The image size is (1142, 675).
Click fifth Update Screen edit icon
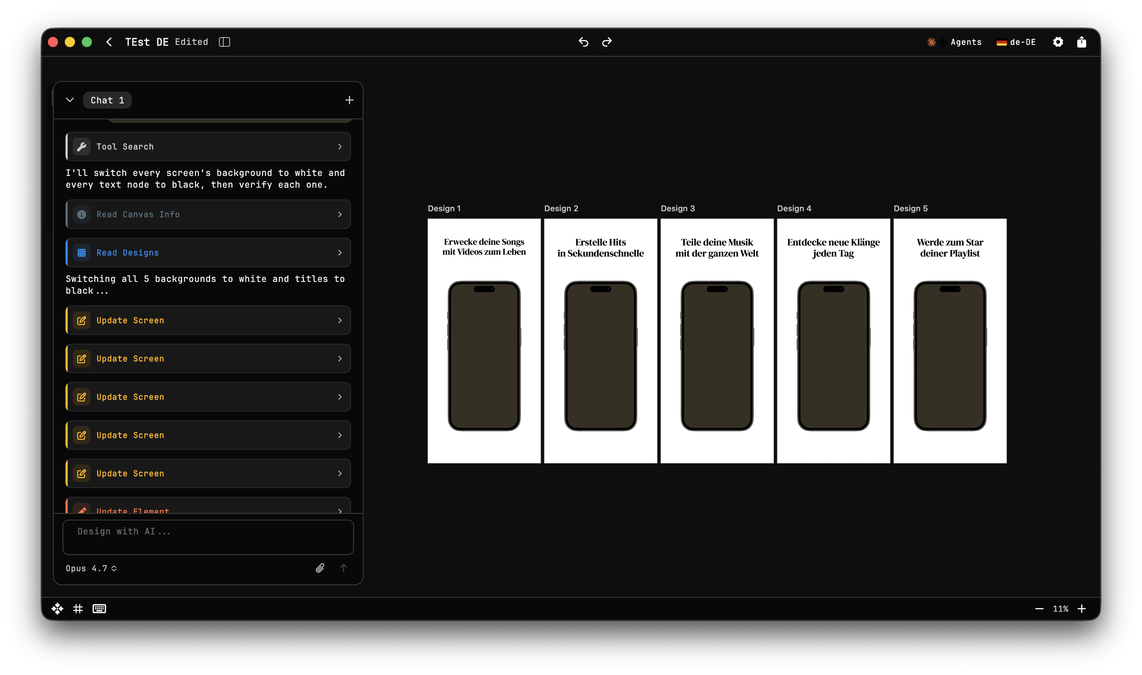[x=82, y=473]
